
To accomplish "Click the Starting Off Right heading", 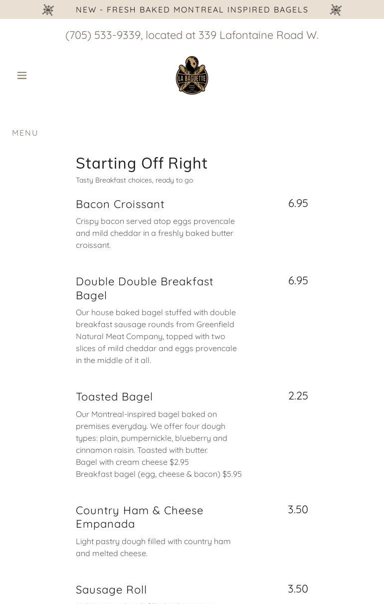I will pyautogui.click(x=142, y=163).
